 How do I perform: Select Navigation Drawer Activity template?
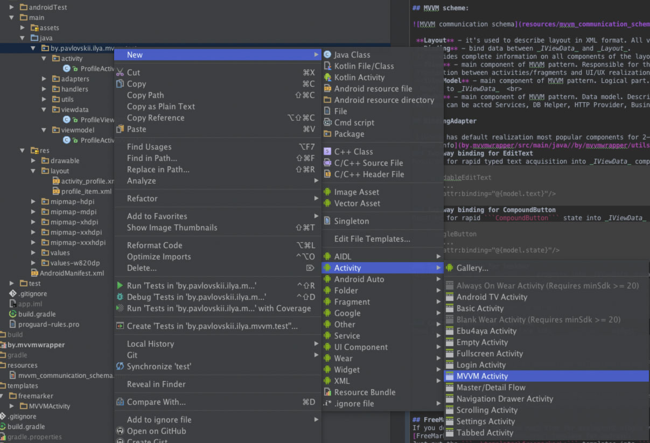tap(546, 398)
